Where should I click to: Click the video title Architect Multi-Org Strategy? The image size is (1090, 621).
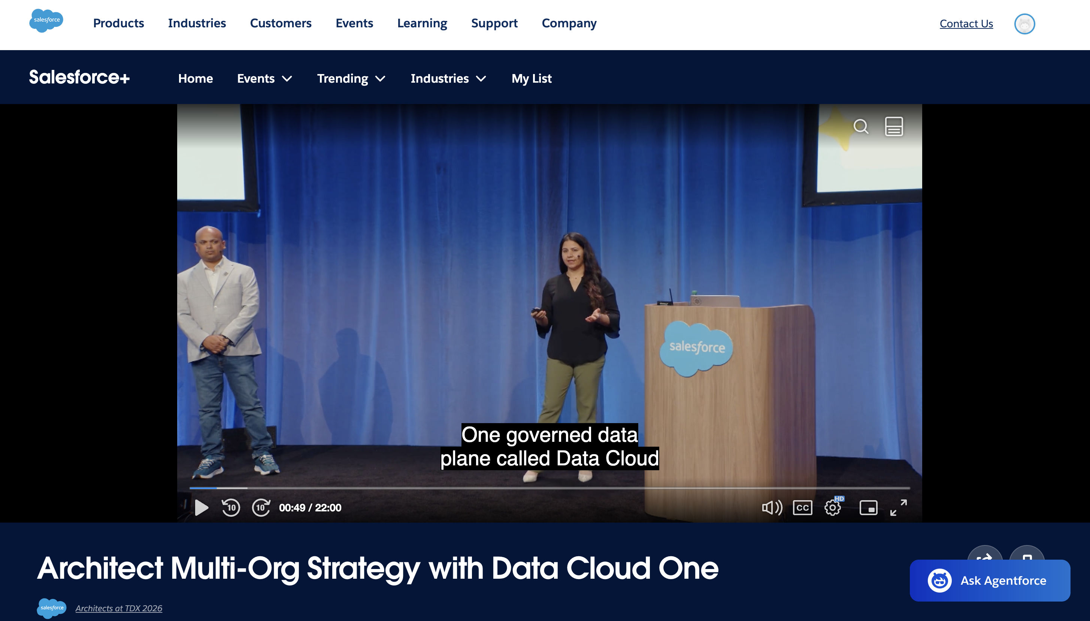coord(378,568)
